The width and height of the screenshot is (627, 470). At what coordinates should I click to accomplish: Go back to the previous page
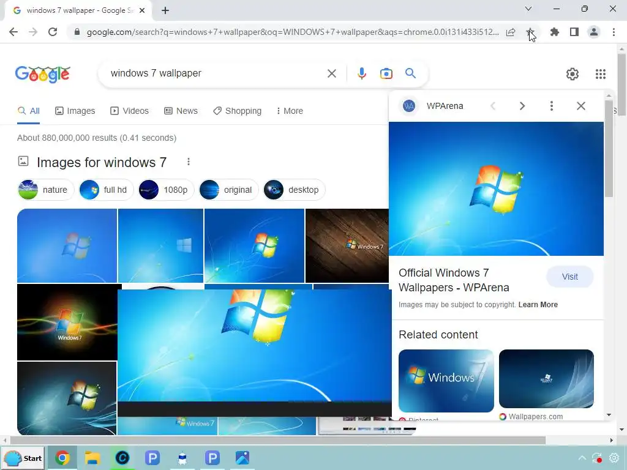coord(13,32)
